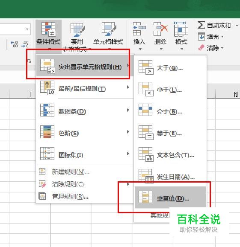Viewport: 240px width, 247px height.
Task: Choose 发生日期(A)... rule label
Action: (176, 177)
